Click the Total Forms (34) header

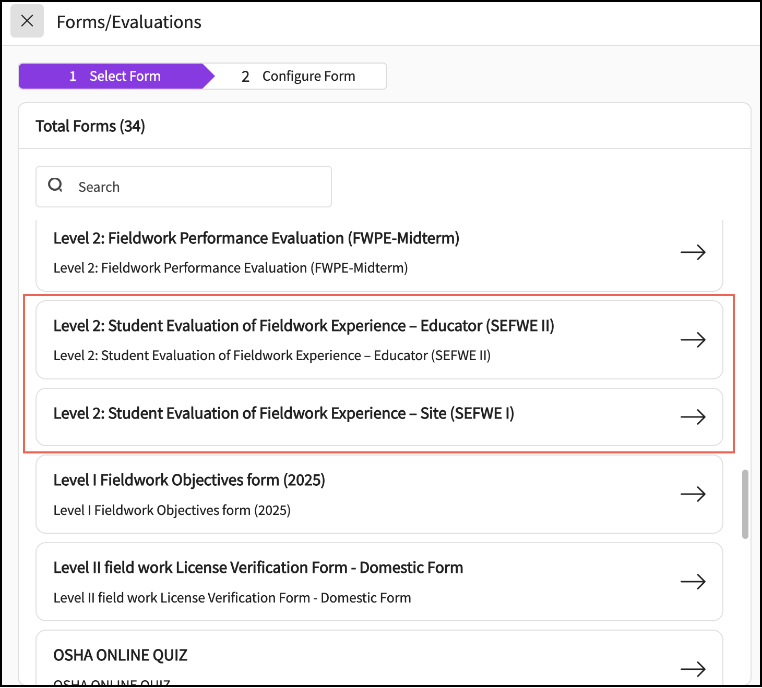click(90, 126)
